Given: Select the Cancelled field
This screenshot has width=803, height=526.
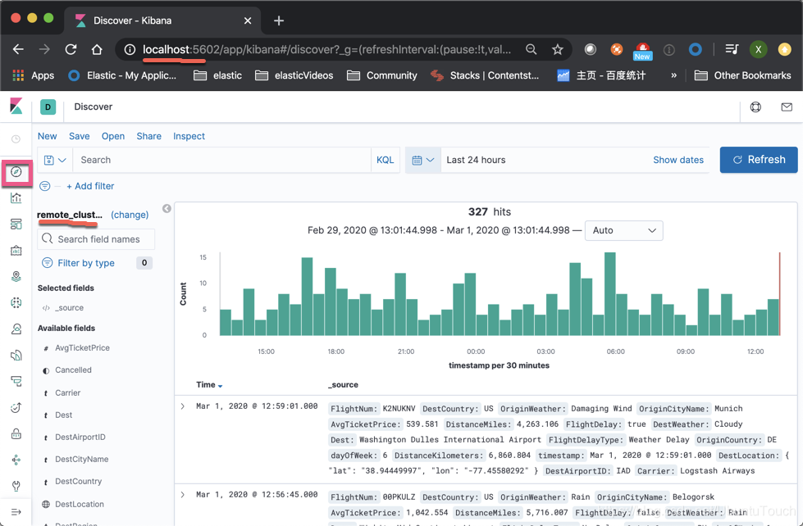Looking at the screenshot, I should point(73,370).
